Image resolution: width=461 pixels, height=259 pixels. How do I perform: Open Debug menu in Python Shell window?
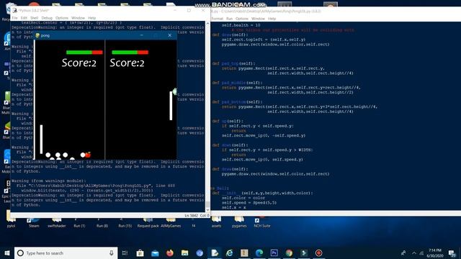pos(47,18)
